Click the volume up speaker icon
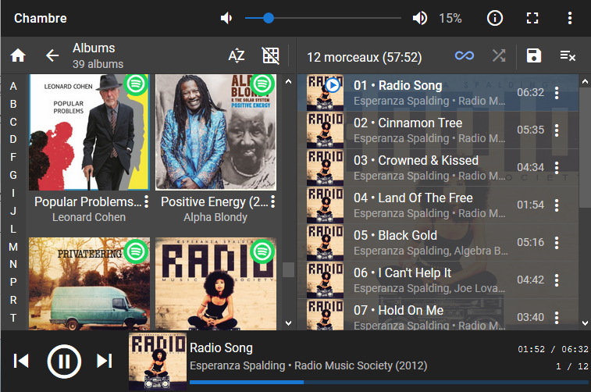The image size is (591, 392). [x=419, y=18]
